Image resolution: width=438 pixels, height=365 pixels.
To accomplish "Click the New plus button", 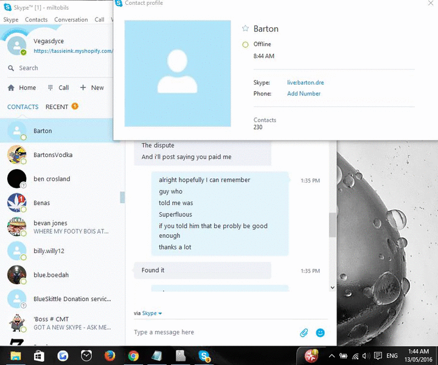I will pos(92,88).
